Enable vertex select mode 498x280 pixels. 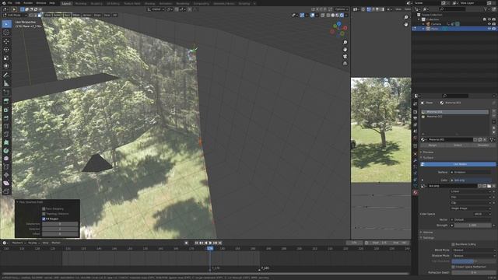[x=31, y=15]
